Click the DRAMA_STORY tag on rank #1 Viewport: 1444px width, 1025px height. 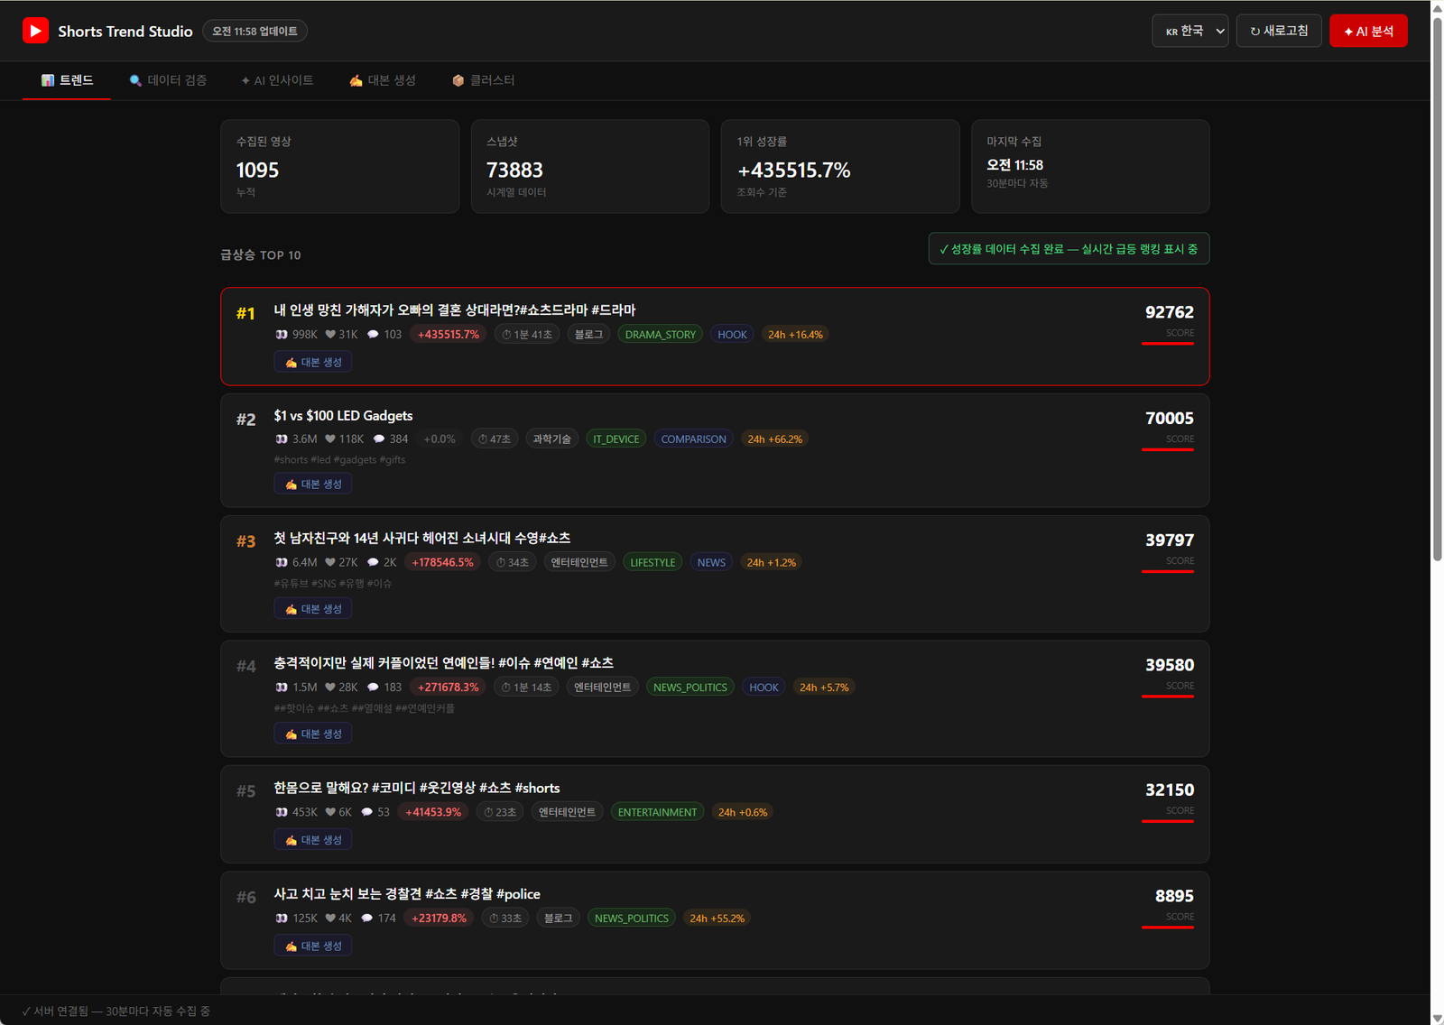pyautogui.click(x=661, y=335)
